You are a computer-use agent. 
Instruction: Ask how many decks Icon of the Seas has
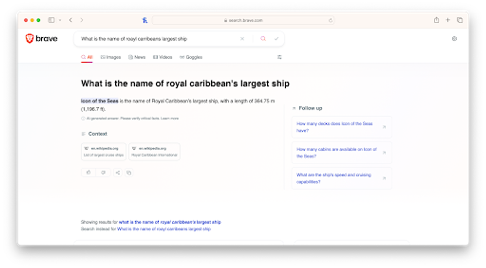342,127
